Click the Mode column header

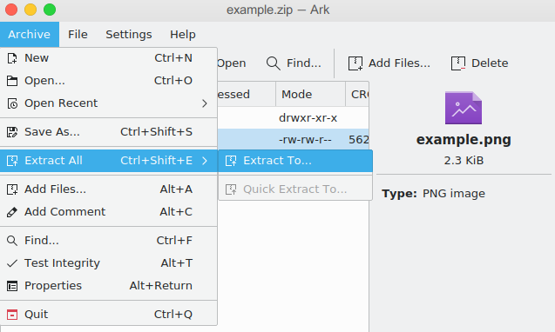pyautogui.click(x=310, y=95)
